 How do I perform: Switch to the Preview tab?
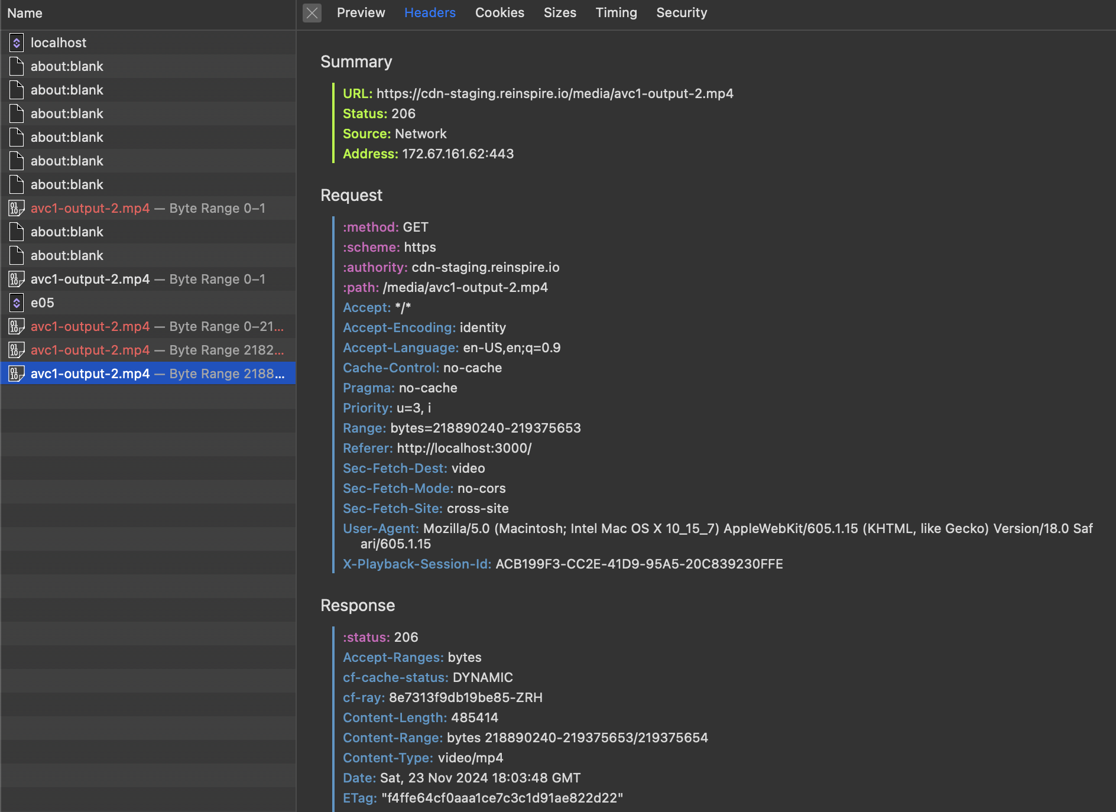361,12
